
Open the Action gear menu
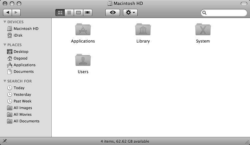coord(130,13)
